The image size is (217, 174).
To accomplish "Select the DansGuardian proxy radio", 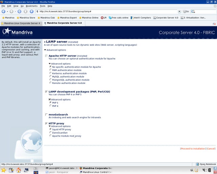I will (51, 133).
